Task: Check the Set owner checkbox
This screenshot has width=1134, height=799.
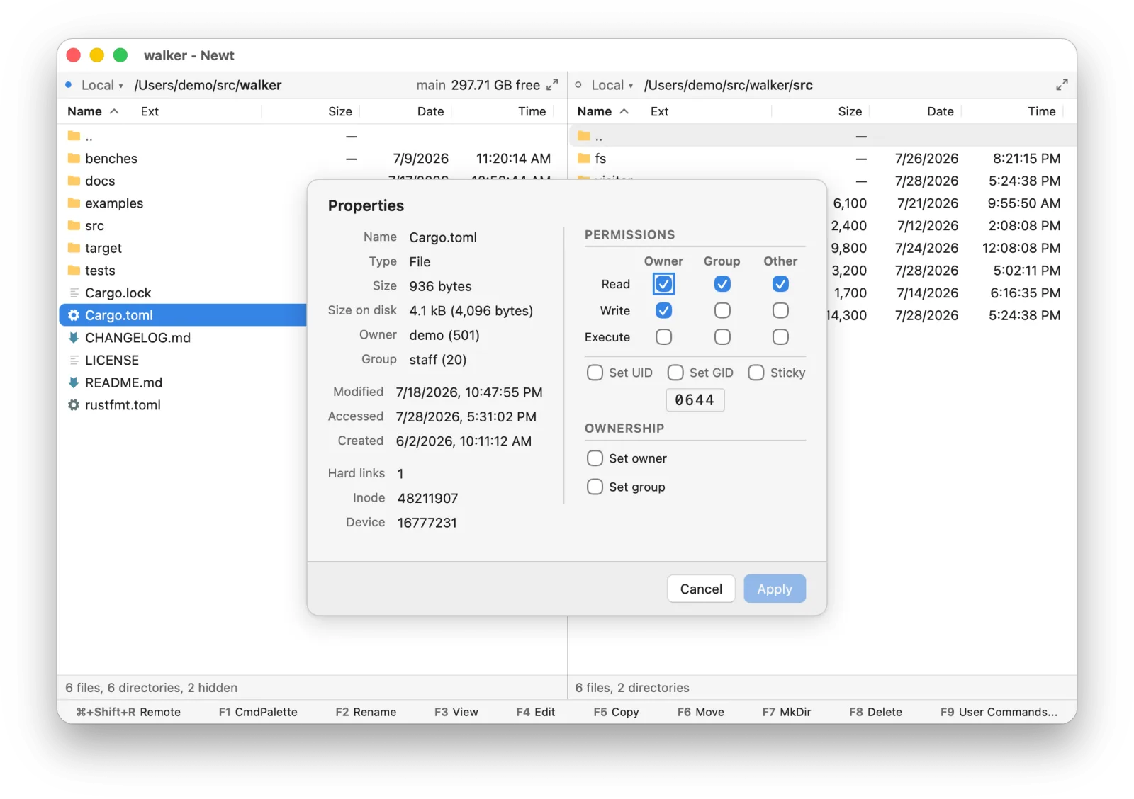Action: click(595, 458)
